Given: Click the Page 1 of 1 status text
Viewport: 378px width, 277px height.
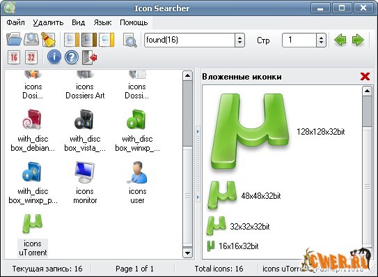Looking at the screenshot, I should (134, 269).
